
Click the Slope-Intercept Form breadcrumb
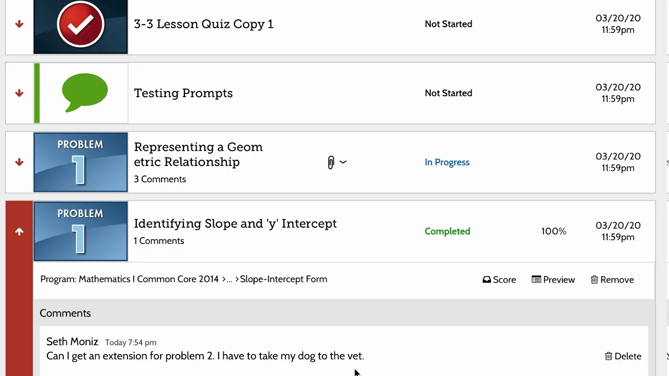[x=284, y=279]
